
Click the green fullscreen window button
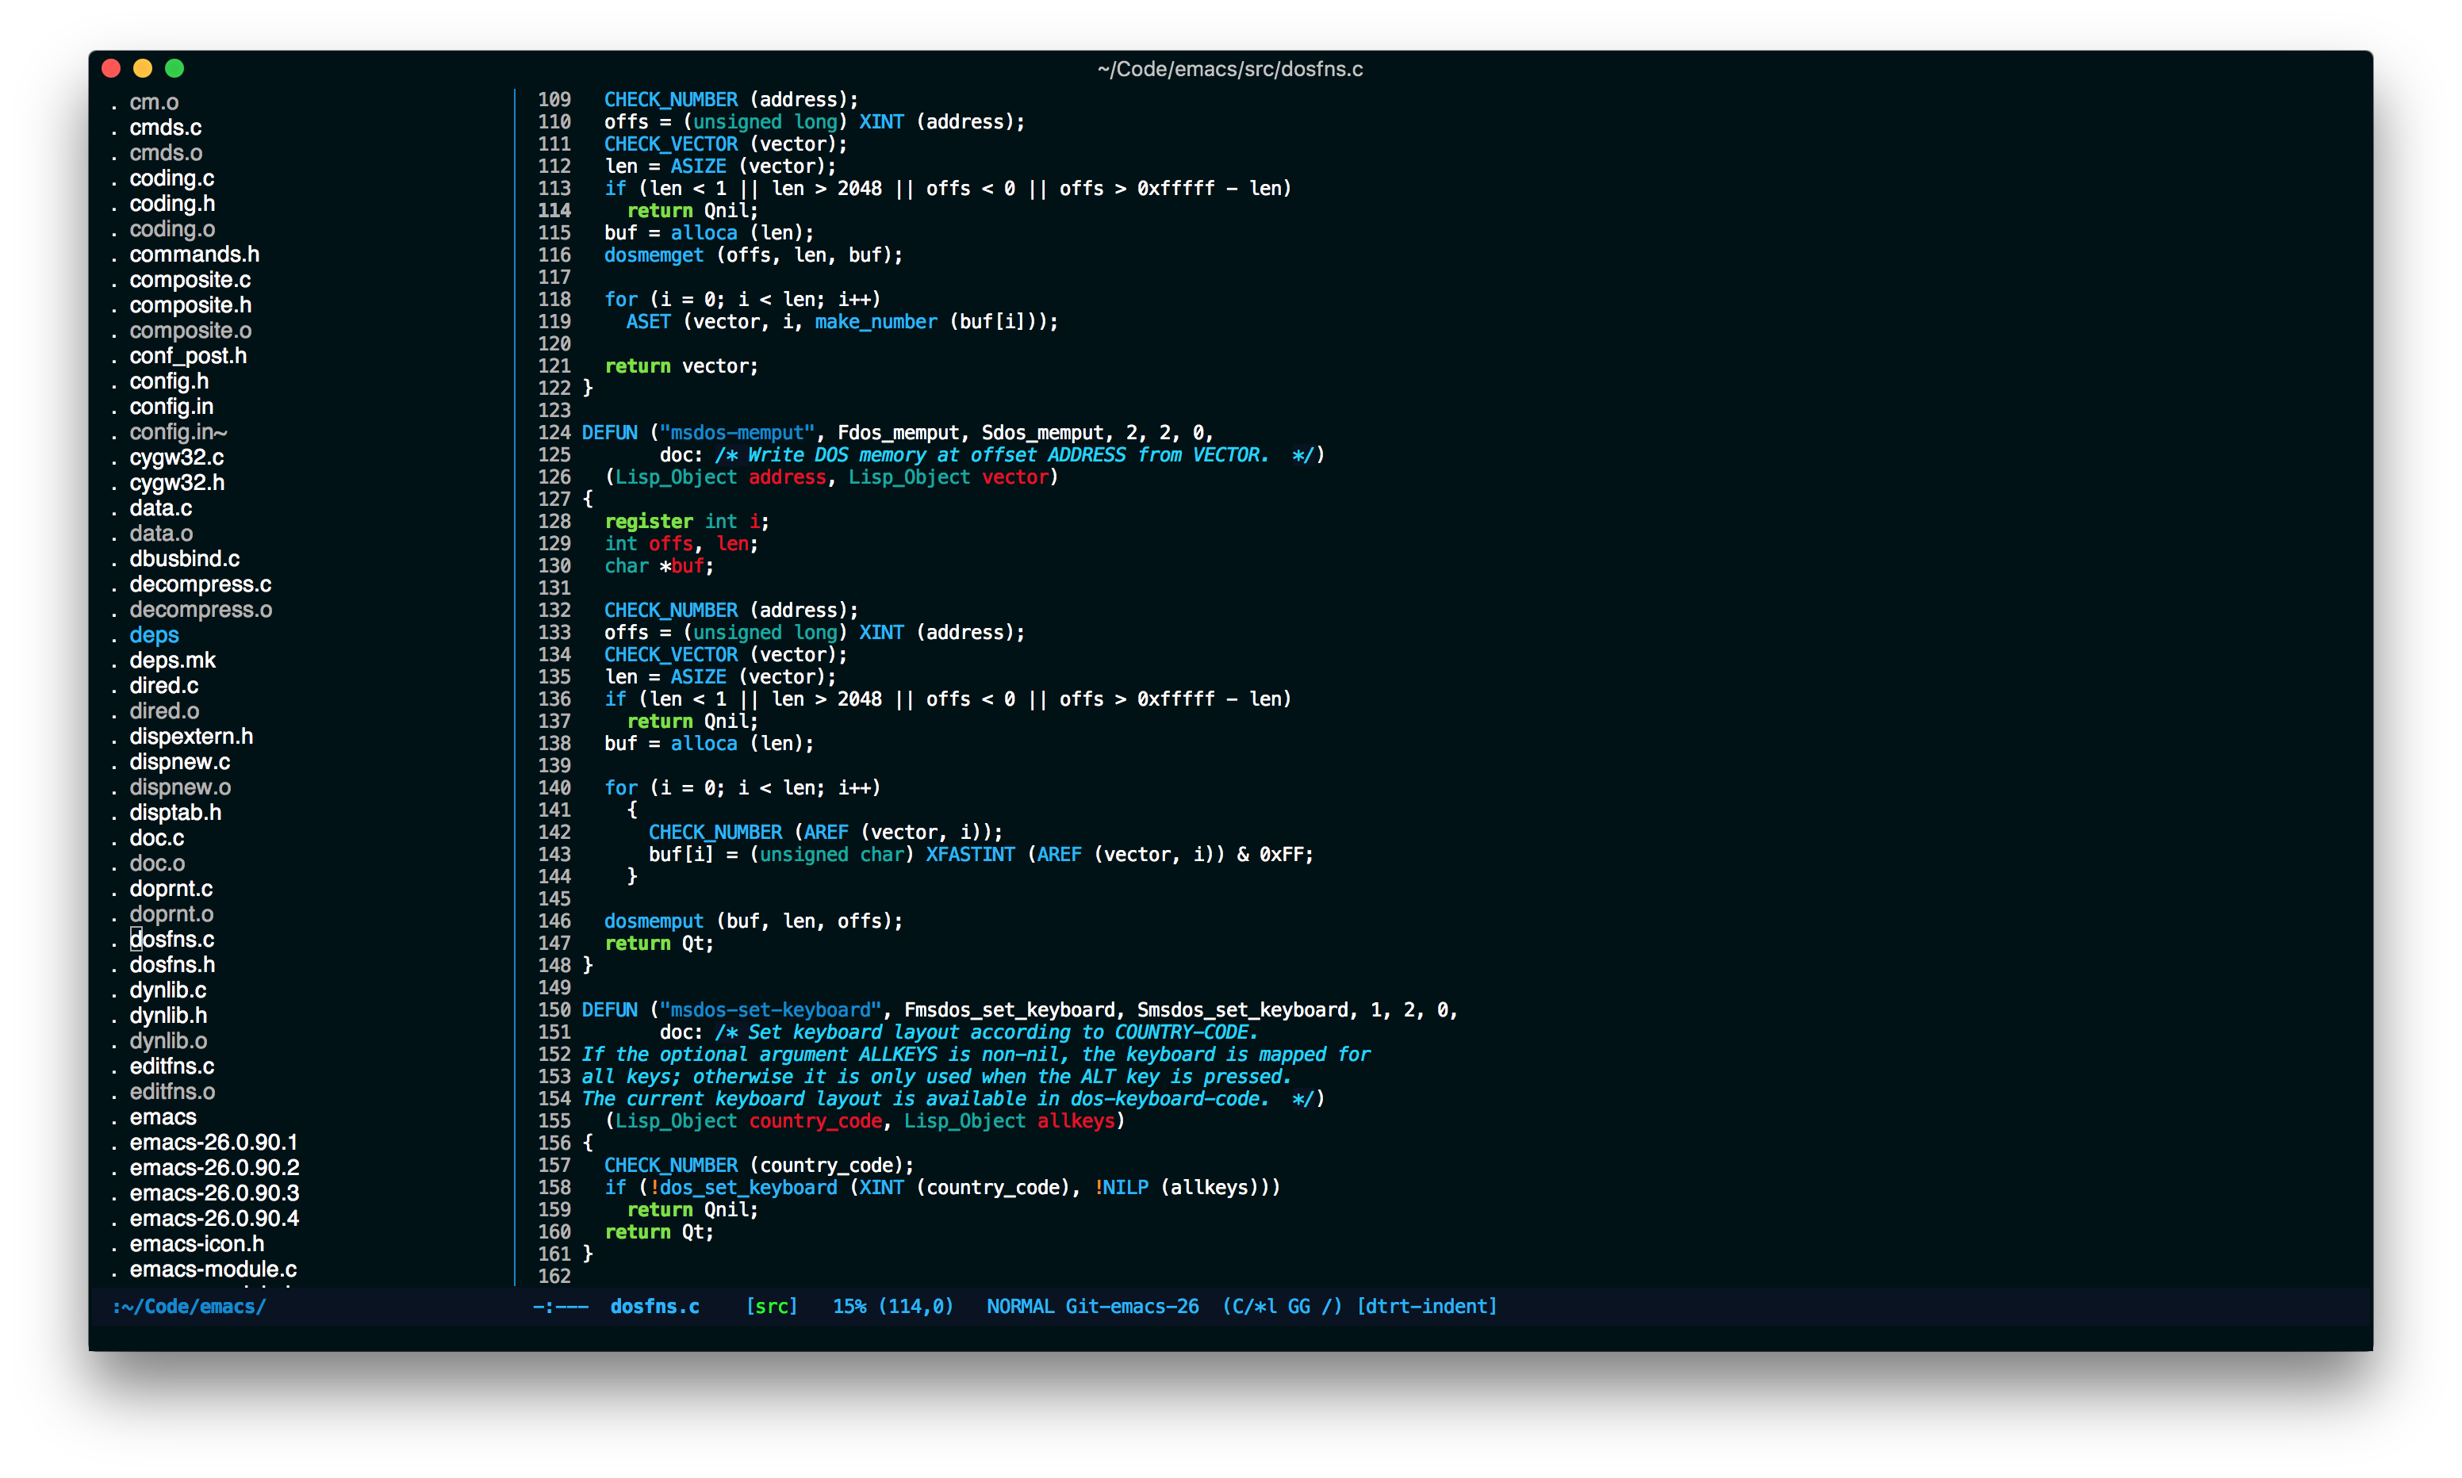coord(174,67)
